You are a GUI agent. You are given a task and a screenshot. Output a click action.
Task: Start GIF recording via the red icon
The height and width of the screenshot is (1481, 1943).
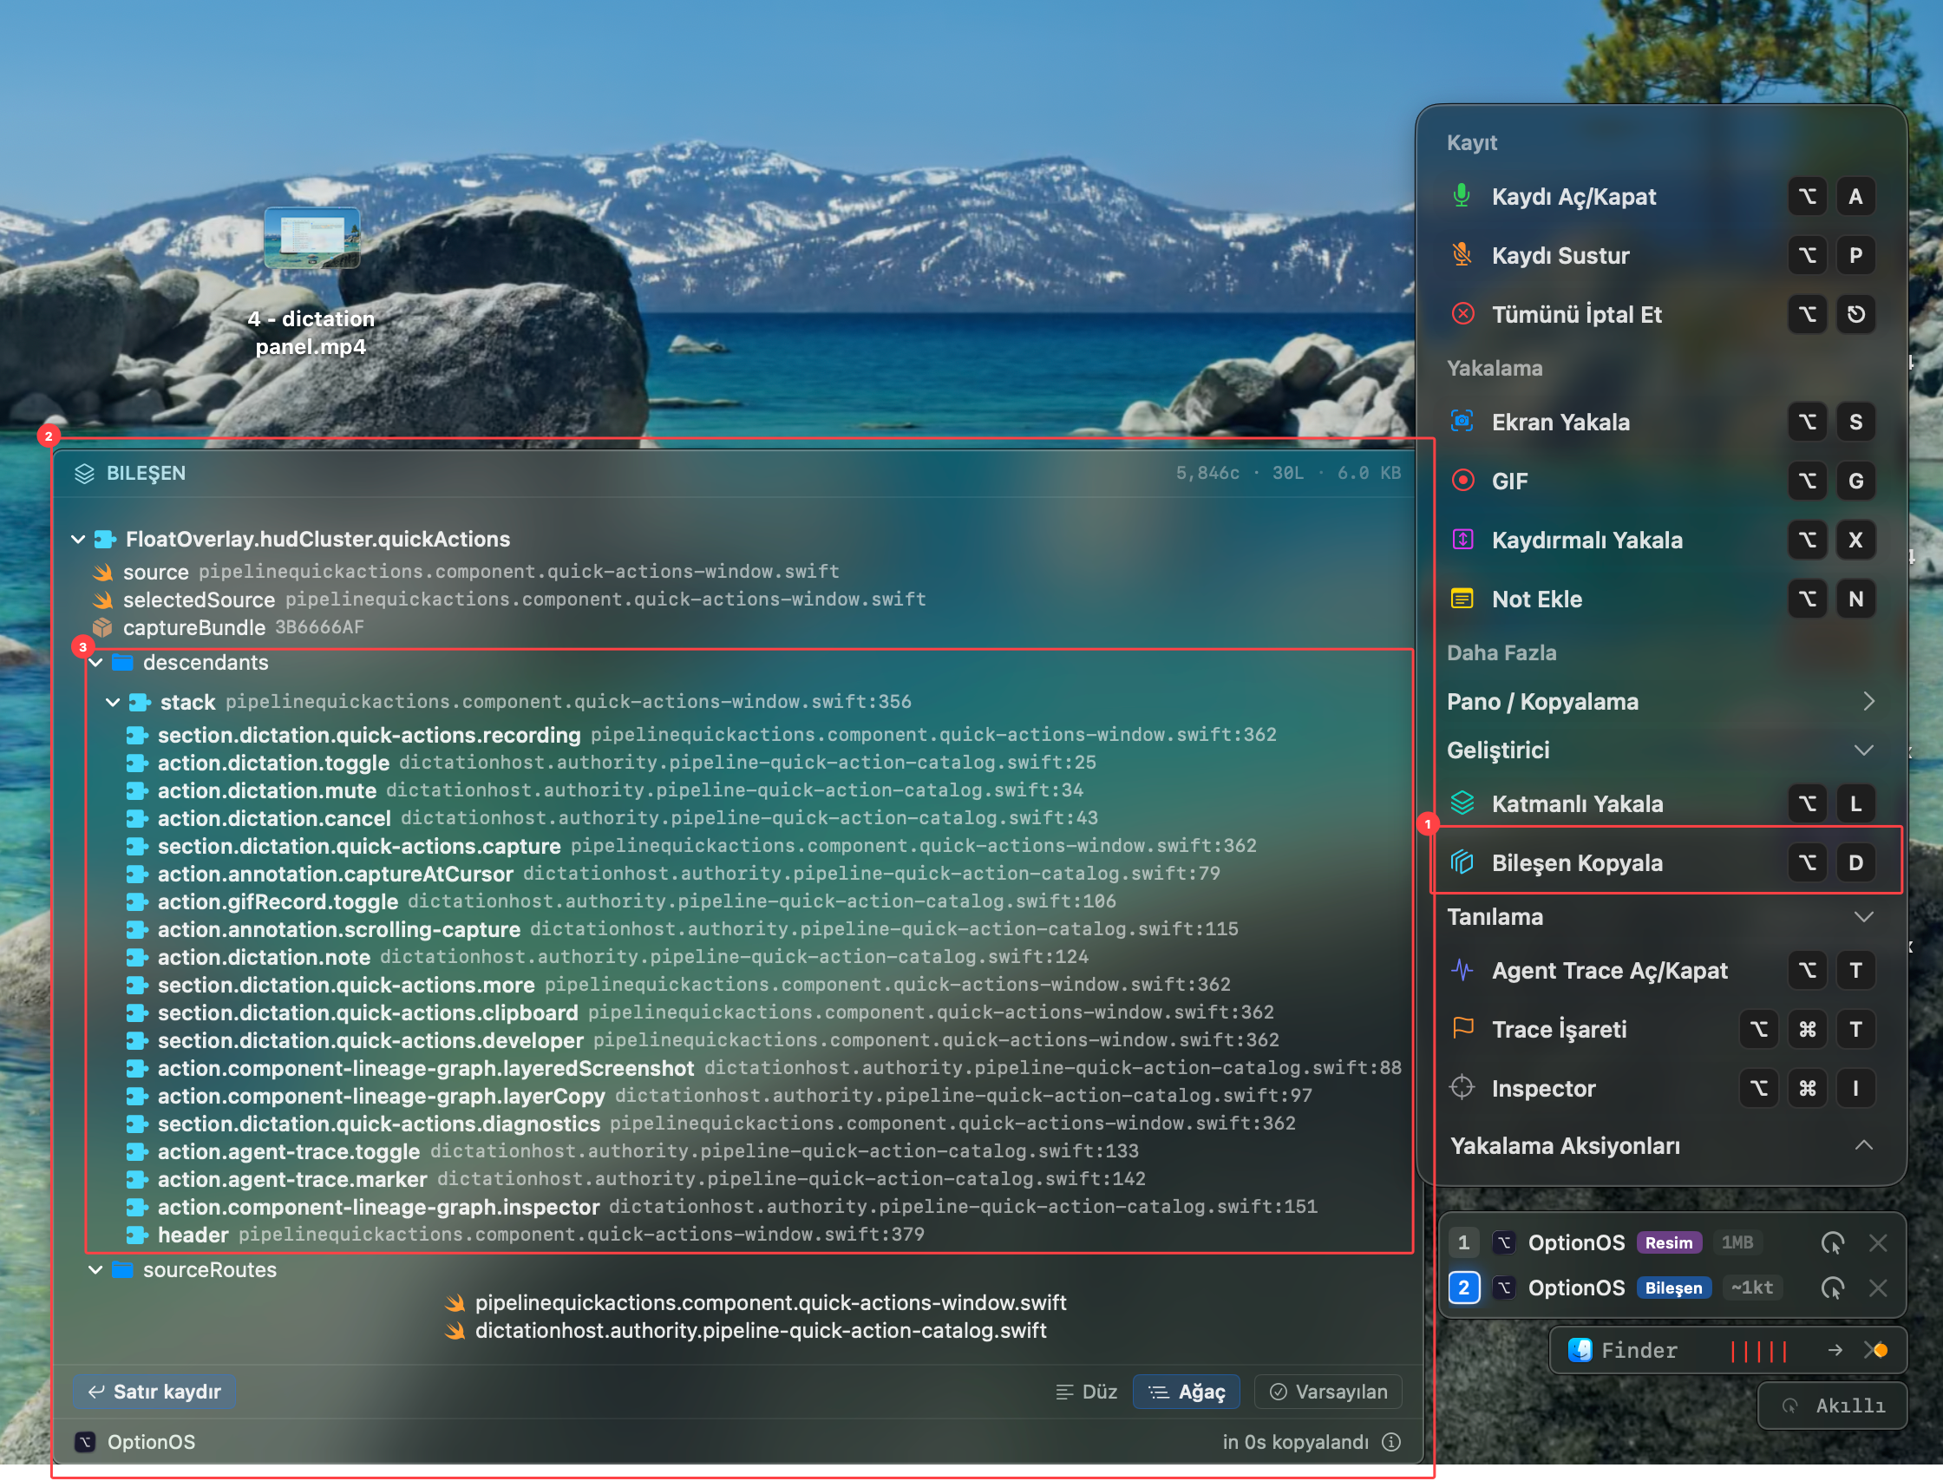(1462, 481)
